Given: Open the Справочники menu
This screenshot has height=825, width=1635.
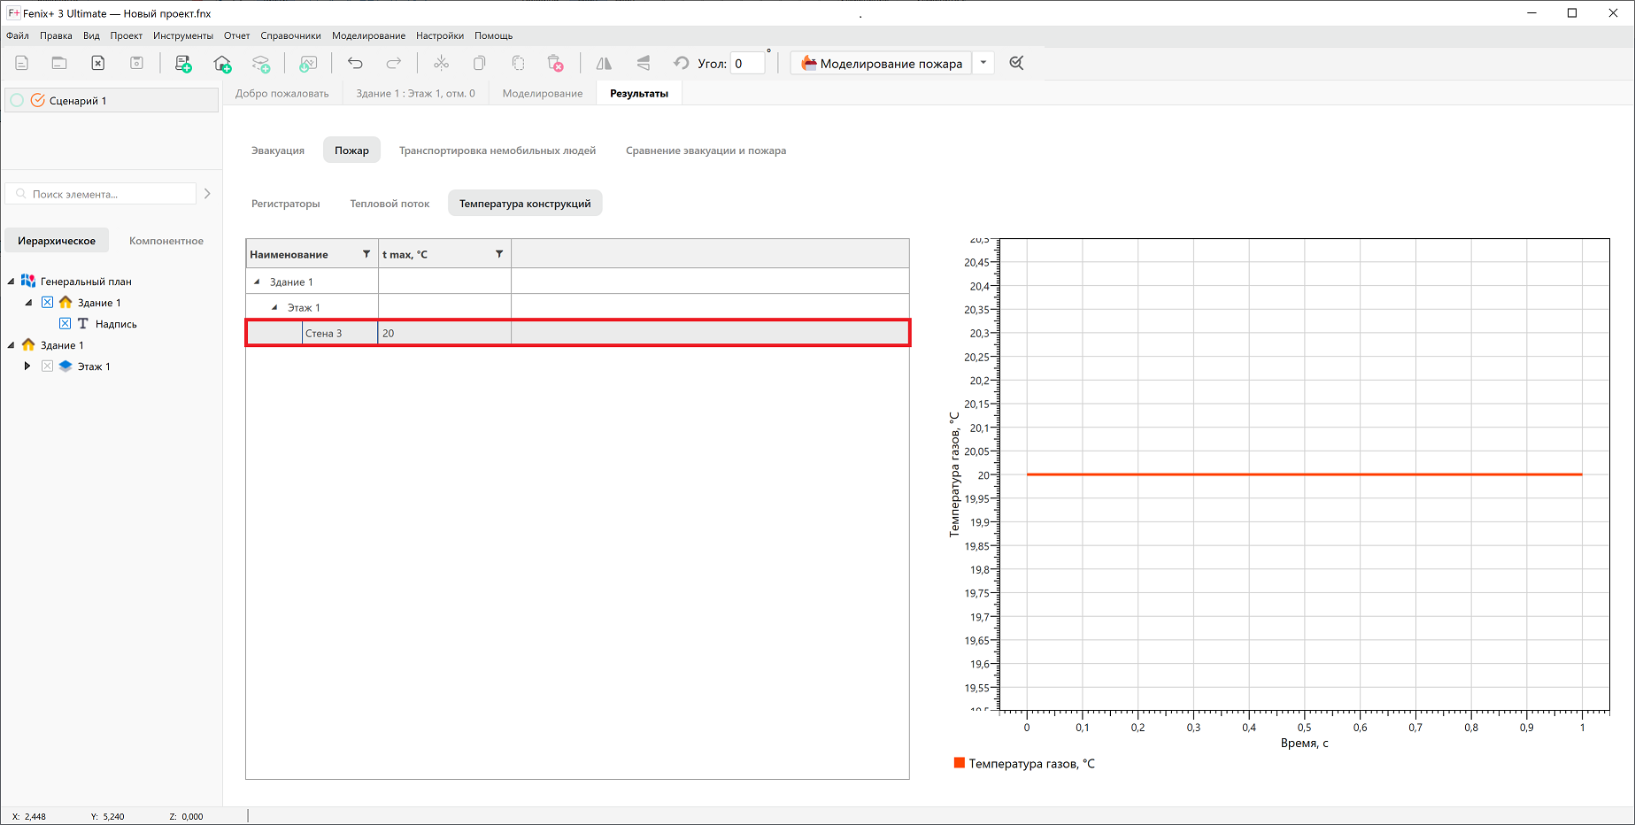Looking at the screenshot, I should [x=290, y=36].
